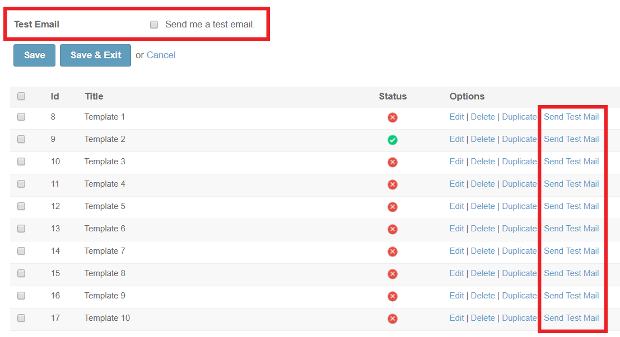Screen dimensions: 620x337
Task: Click the green published icon for Template 2
Action: 393,140
